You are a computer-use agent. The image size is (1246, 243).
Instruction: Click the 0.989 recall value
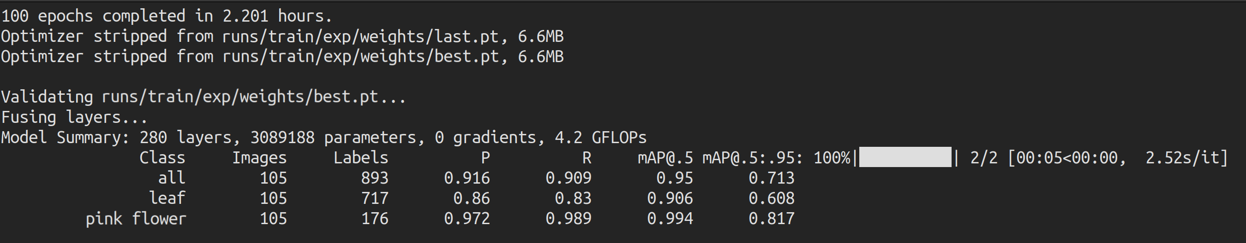(x=569, y=219)
